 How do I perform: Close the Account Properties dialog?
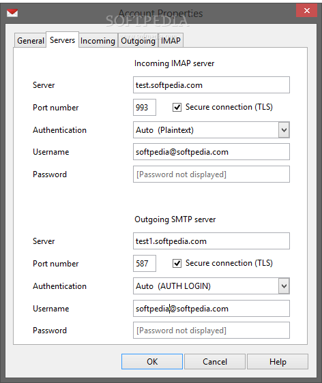point(306,10)
